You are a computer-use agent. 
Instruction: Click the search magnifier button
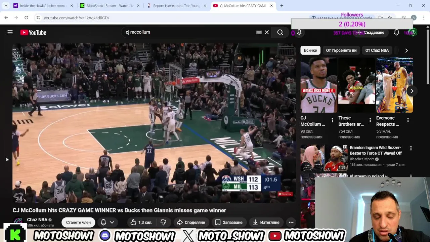click(x=280, y=32)
